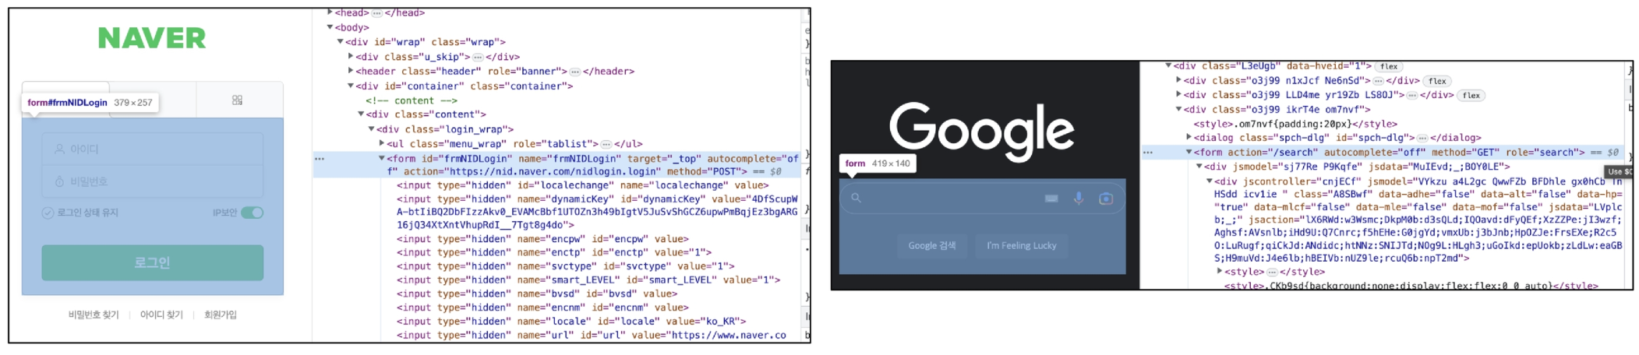Select the hidden input localechange row
This screenshot has width=1639, height=355.
[x=583, y=186]
